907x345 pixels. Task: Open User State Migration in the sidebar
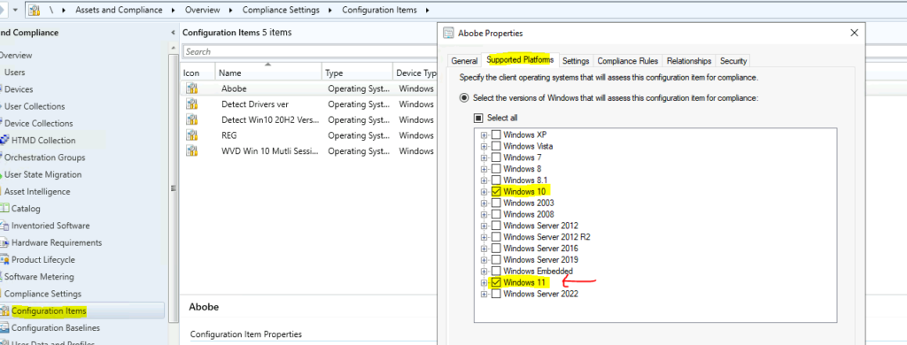coord(43,174)
